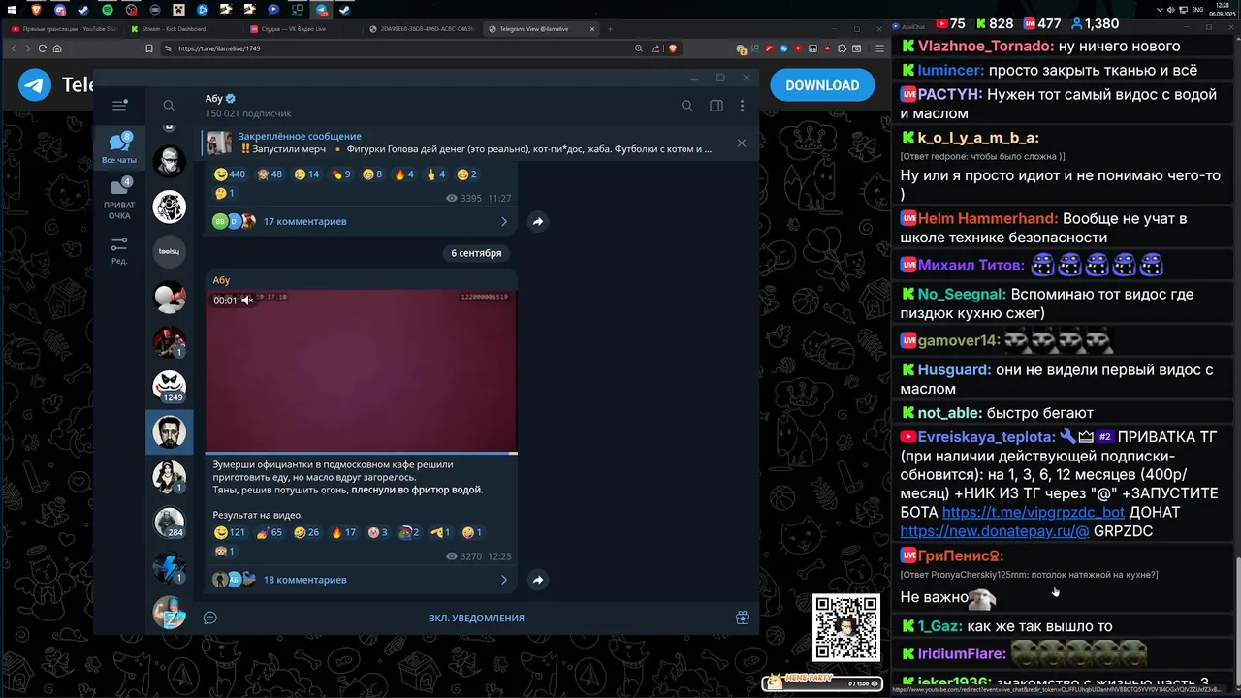Toggle the 121 smiley reaction
1241x698 pixels.
pyautogui.click(x=230, y=532)
